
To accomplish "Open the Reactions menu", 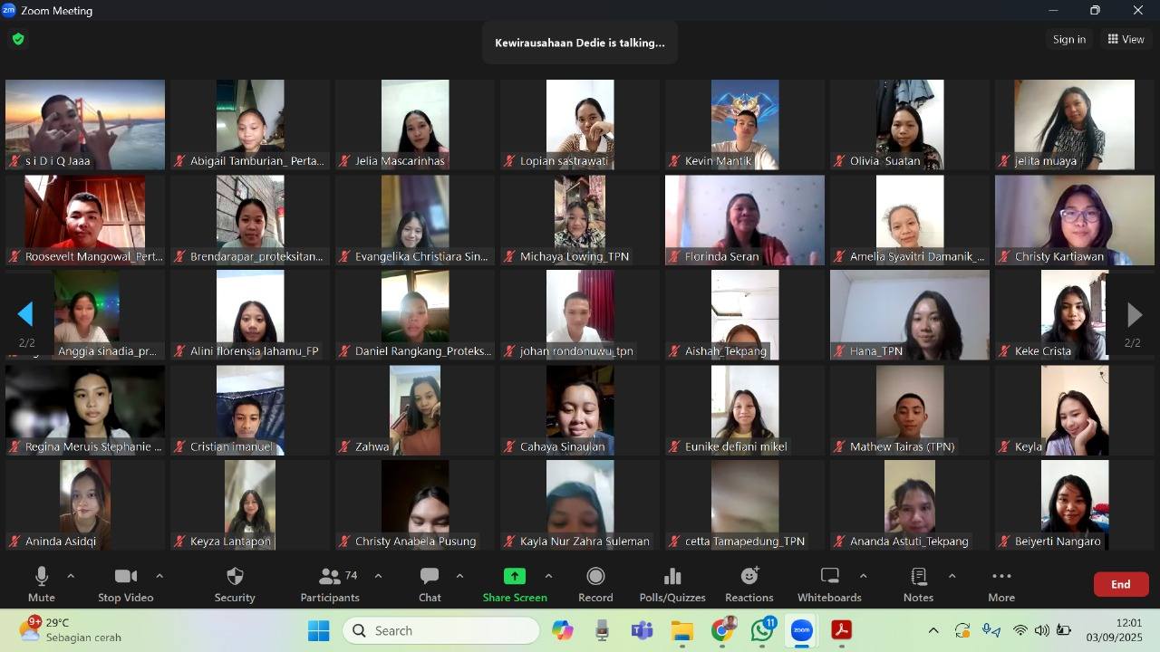I will click(749, 584).
